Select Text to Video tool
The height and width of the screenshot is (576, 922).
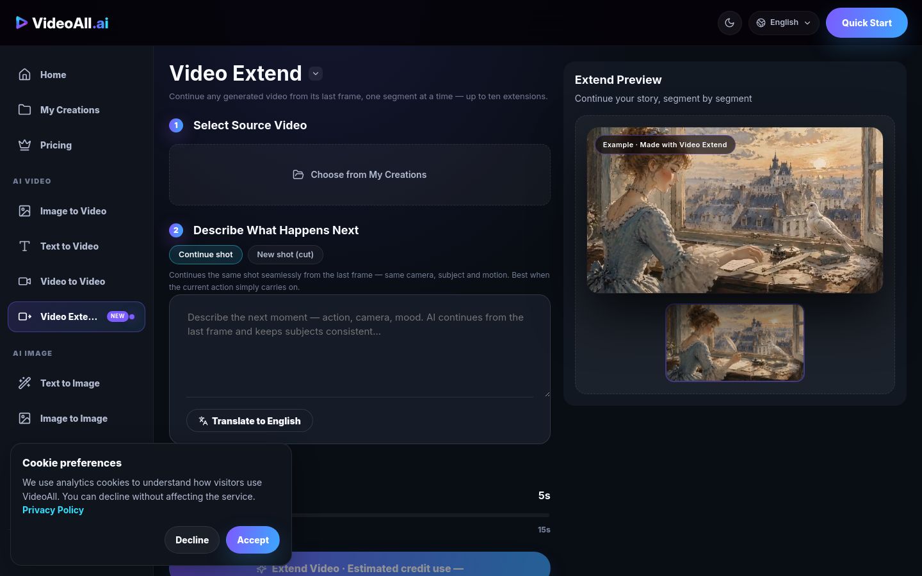76,246
